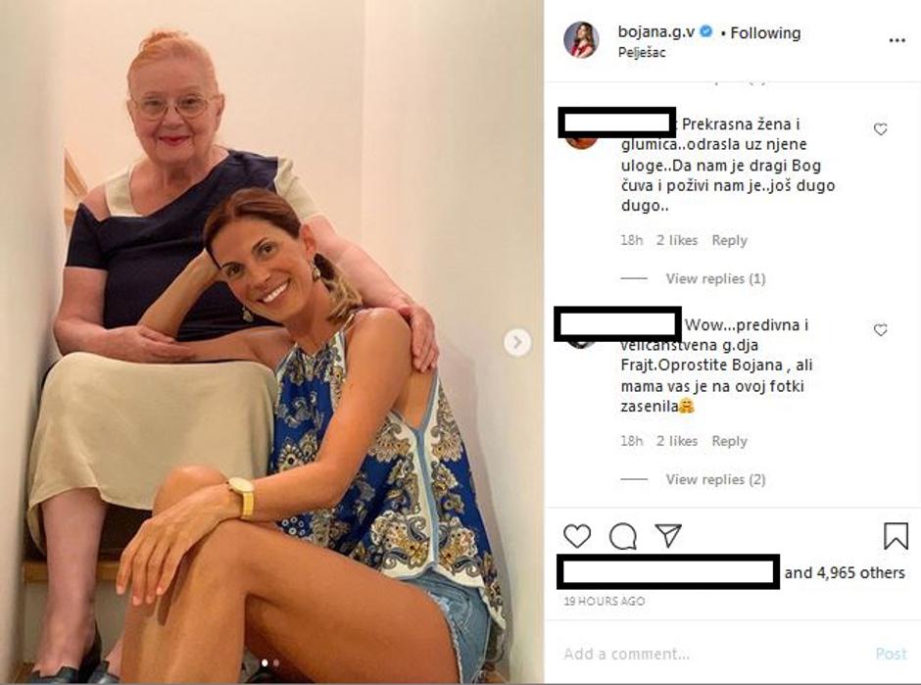The image size is (921, 685).
Task: Open the Pelješac location link
Action: (x=642, y=53)
